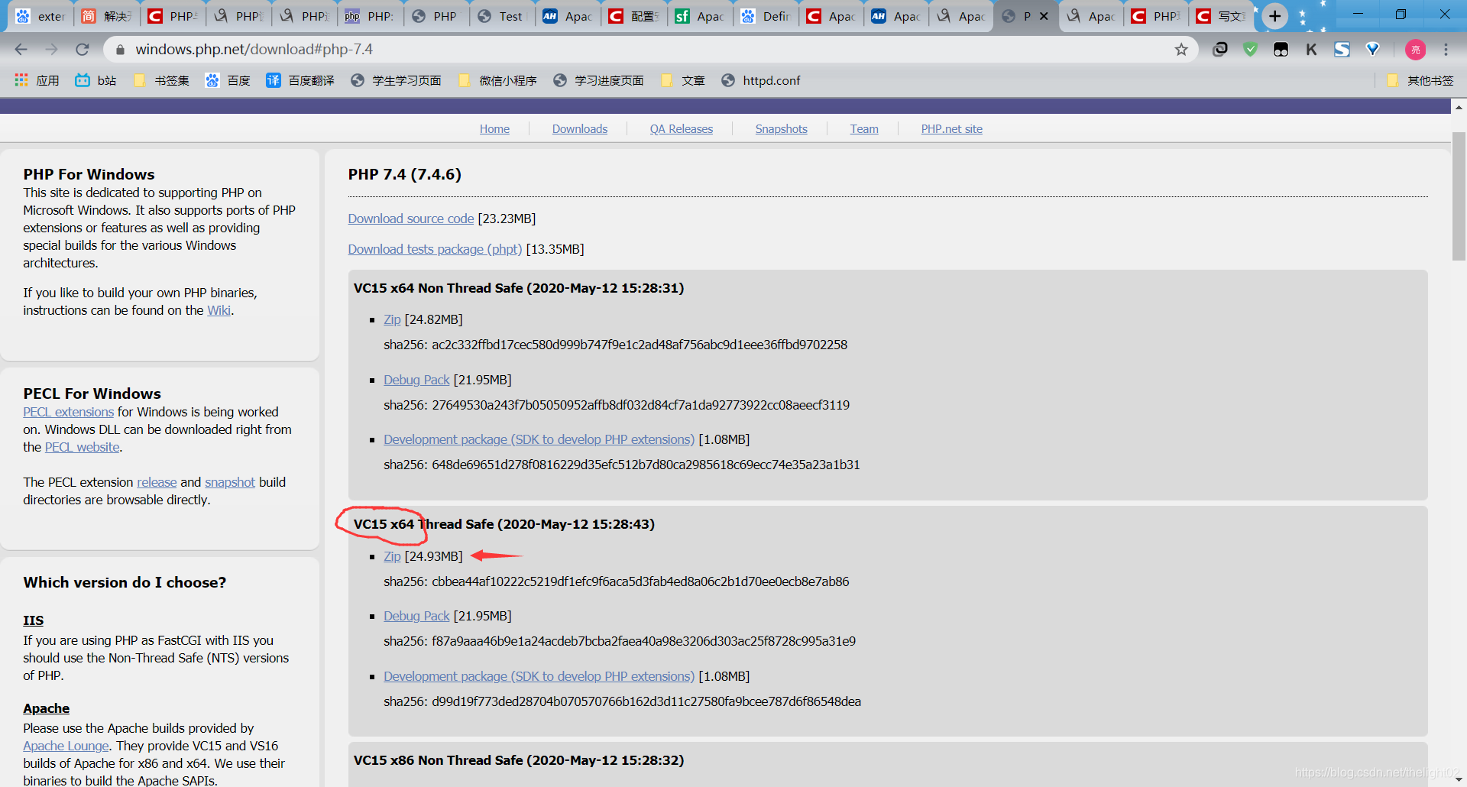Image resolution: width=1467 pixels, height=787 pixels.
Task: Click the blue S extension icon
Action: 1342,50
